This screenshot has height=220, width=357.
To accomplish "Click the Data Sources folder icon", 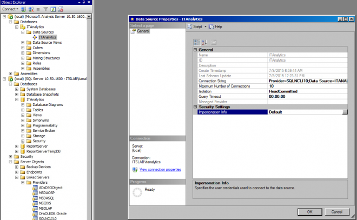I will pos(29,32).
